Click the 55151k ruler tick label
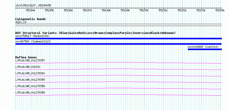Viewport: 229px width, 110px height. [163, 10]
